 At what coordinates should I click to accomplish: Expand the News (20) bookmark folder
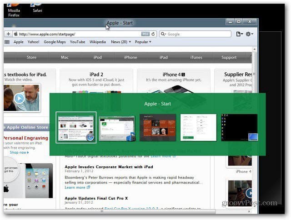121,42
